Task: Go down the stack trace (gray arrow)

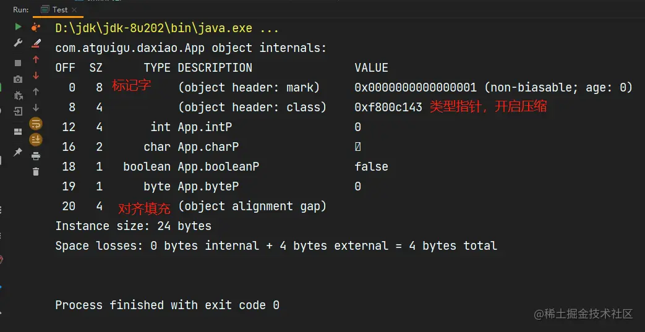Action: coord(36,108)
